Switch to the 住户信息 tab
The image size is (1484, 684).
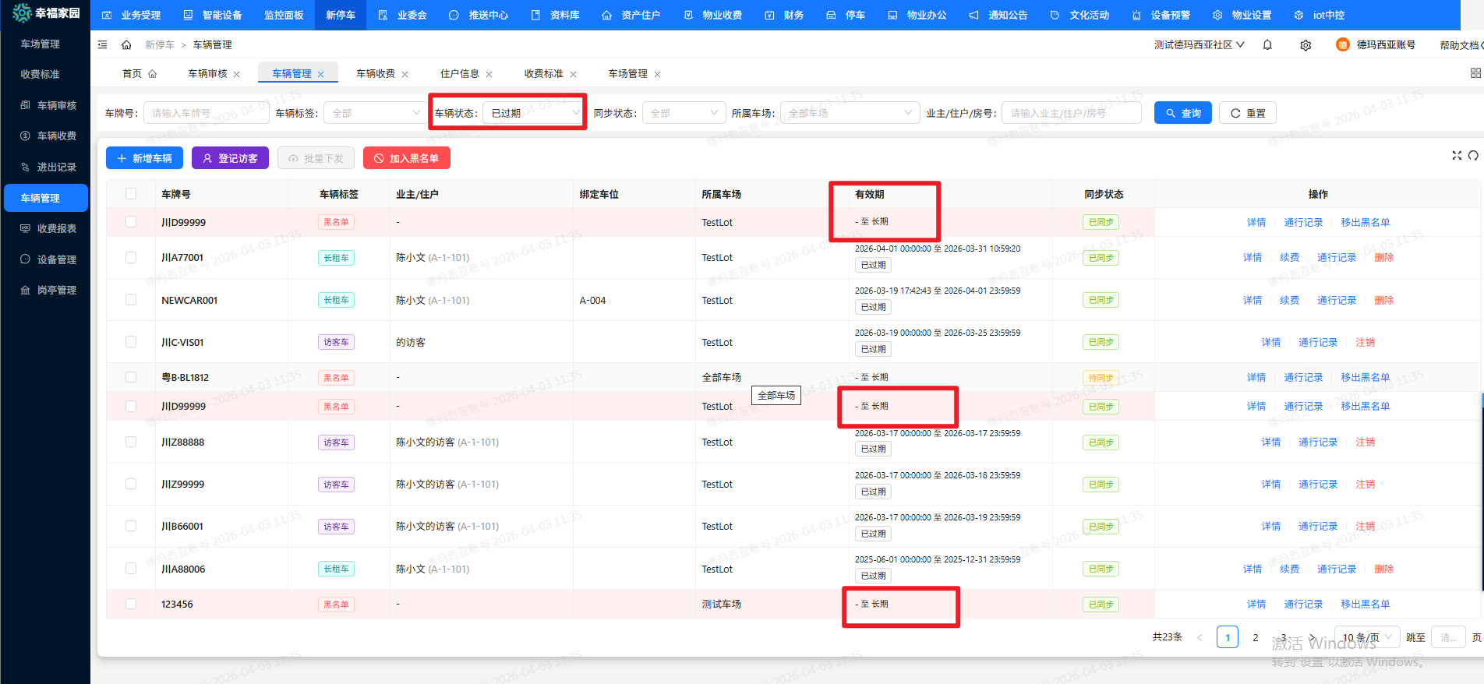click(459, 74)
